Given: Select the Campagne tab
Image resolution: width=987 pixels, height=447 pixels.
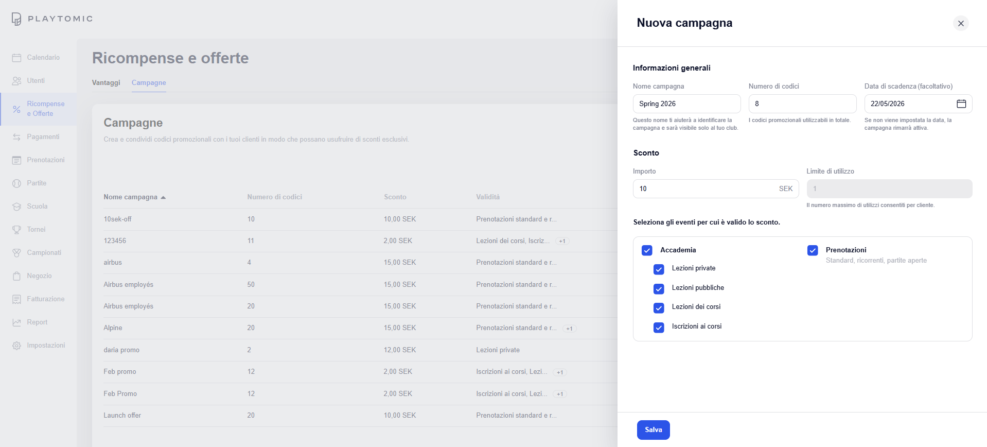Looking at the screenshot, I should (149, 83).
